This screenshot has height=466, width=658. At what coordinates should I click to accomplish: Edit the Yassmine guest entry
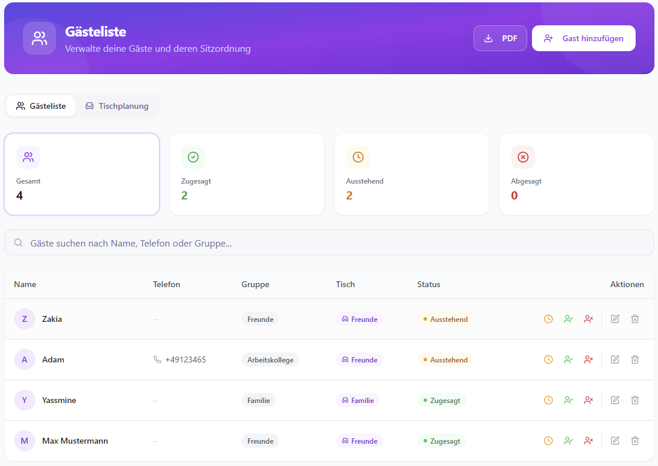615,400
